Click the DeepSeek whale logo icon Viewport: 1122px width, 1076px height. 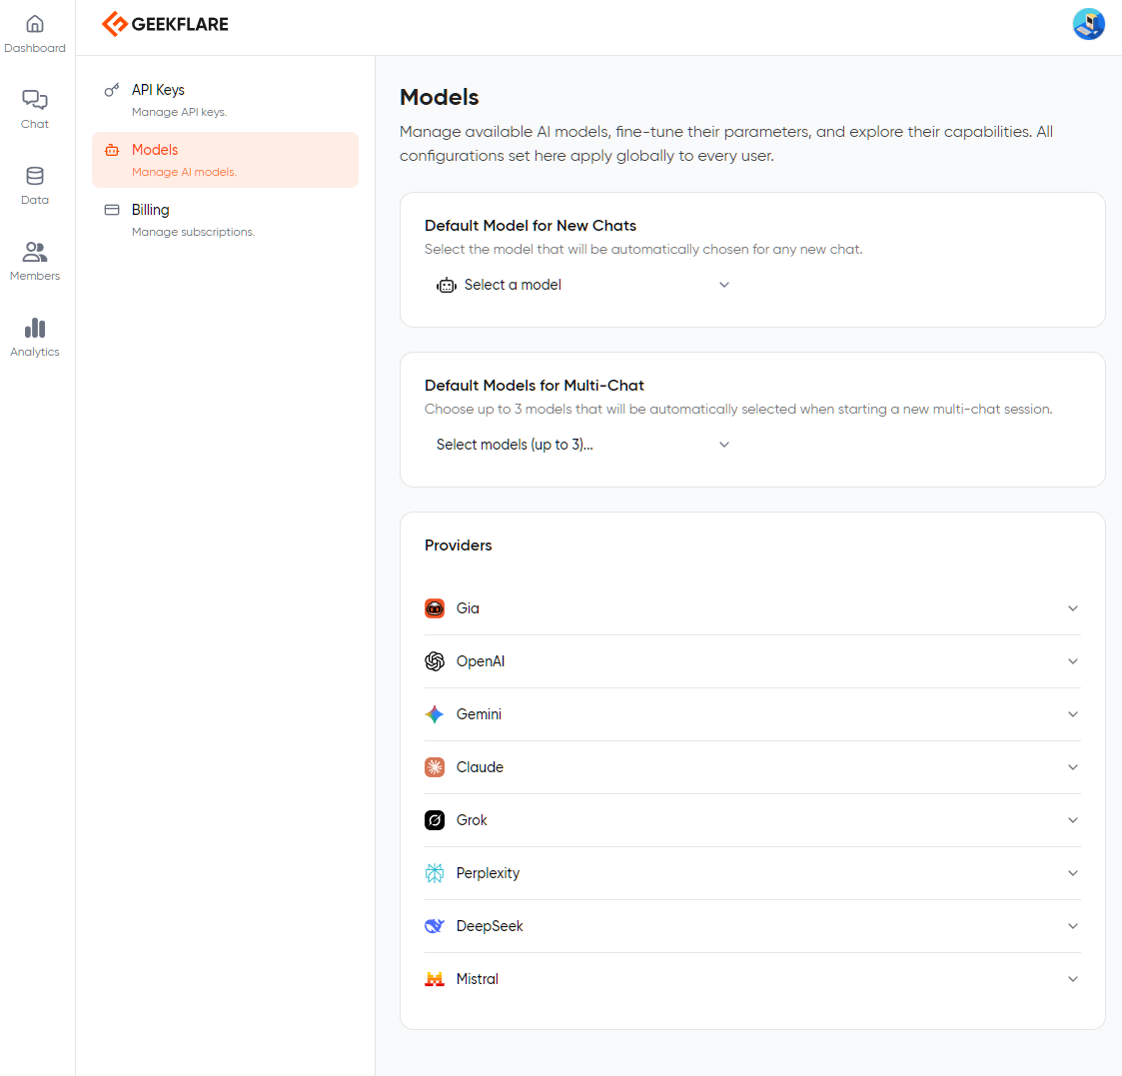coord(435,926)
